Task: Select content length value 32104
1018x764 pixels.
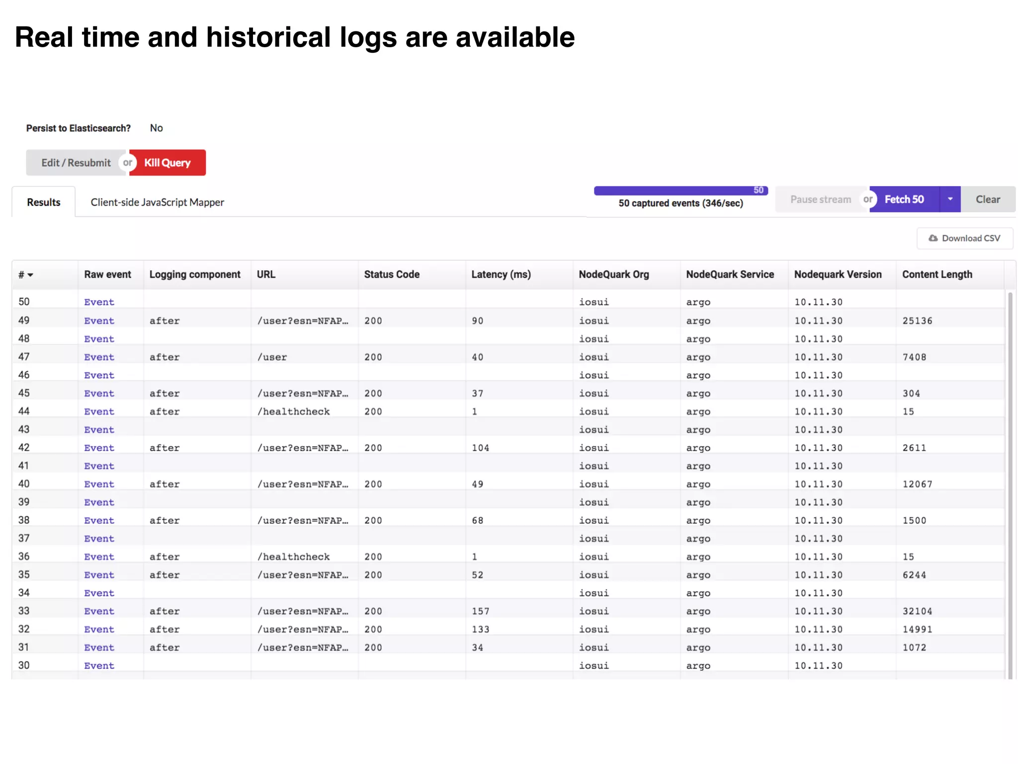Action: click(917, 611)
